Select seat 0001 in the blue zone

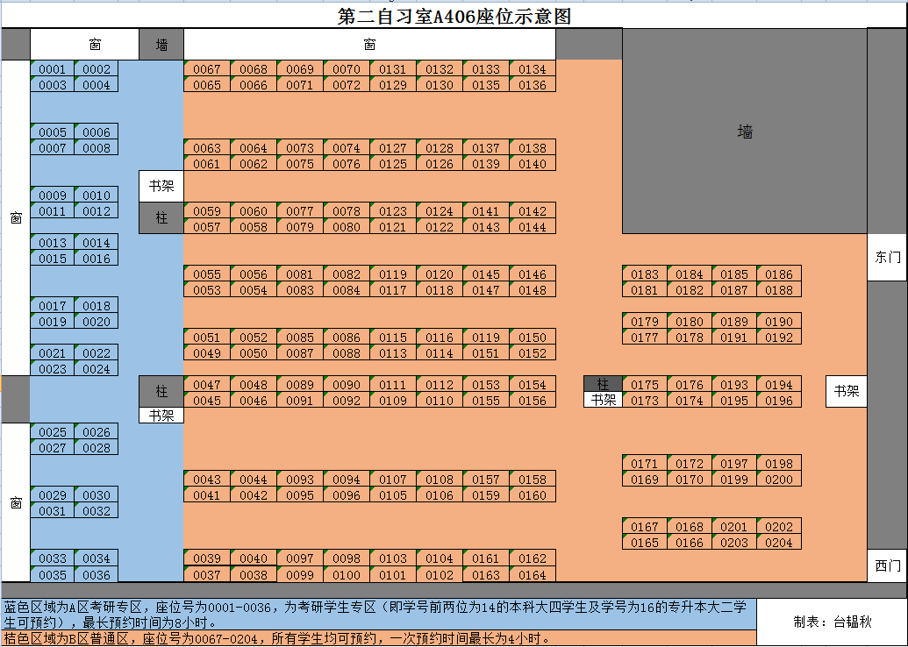point(53,69)
